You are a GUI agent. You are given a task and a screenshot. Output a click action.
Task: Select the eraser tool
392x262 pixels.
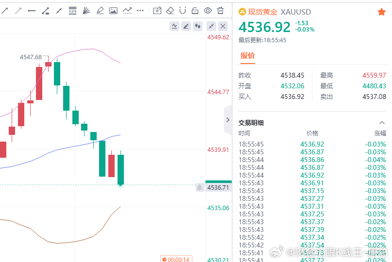coord(170,11)
